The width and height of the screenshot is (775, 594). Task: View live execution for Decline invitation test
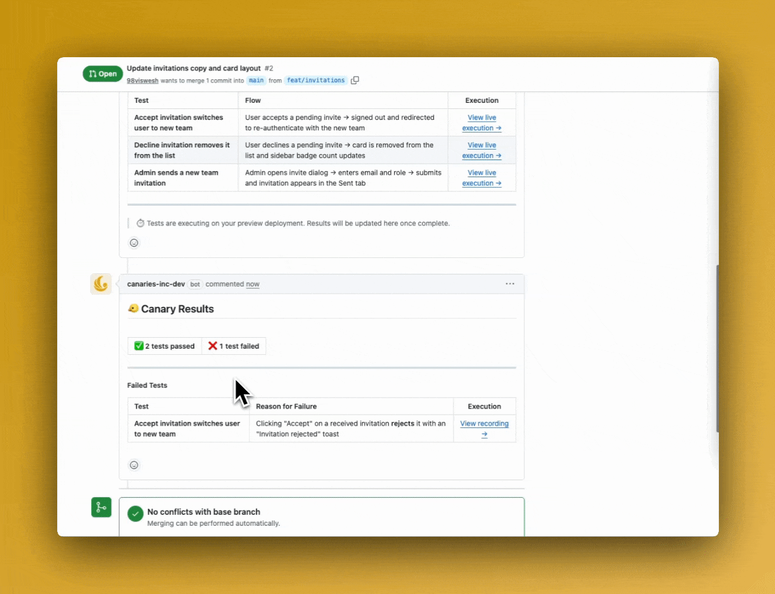pos(481,150)
